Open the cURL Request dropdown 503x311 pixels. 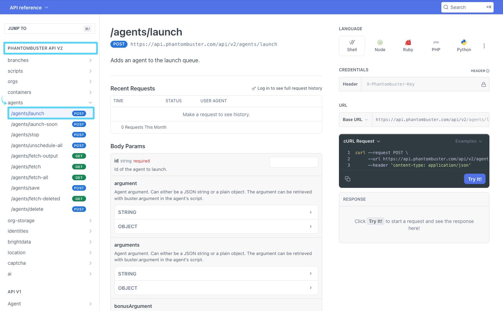(362, 141)
